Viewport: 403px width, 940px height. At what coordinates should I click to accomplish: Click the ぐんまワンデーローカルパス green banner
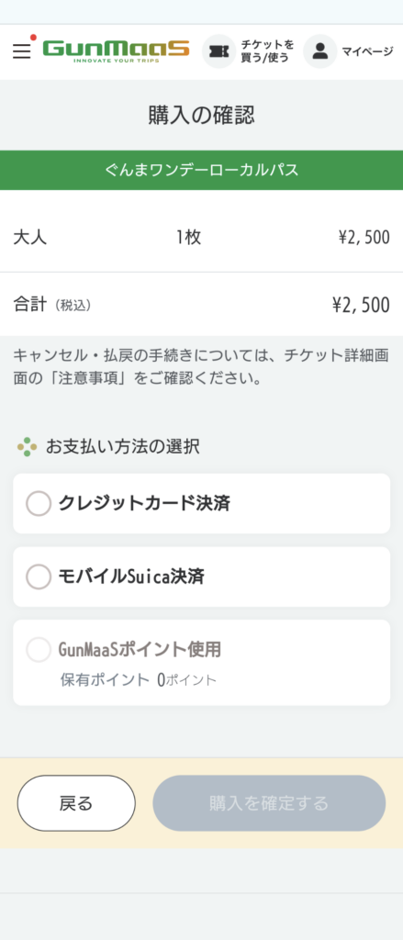point(202,170)
